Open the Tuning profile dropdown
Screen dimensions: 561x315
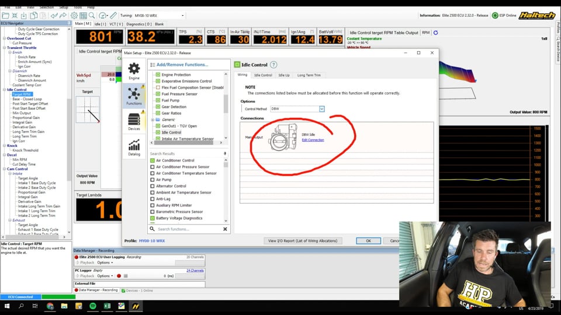[x=182, y=15]
